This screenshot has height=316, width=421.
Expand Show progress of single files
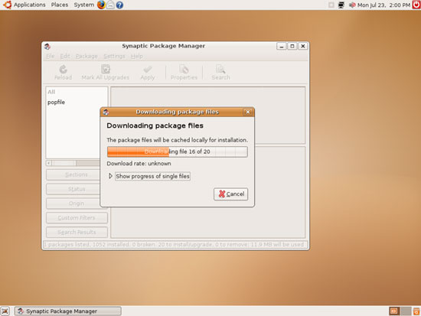110,176
